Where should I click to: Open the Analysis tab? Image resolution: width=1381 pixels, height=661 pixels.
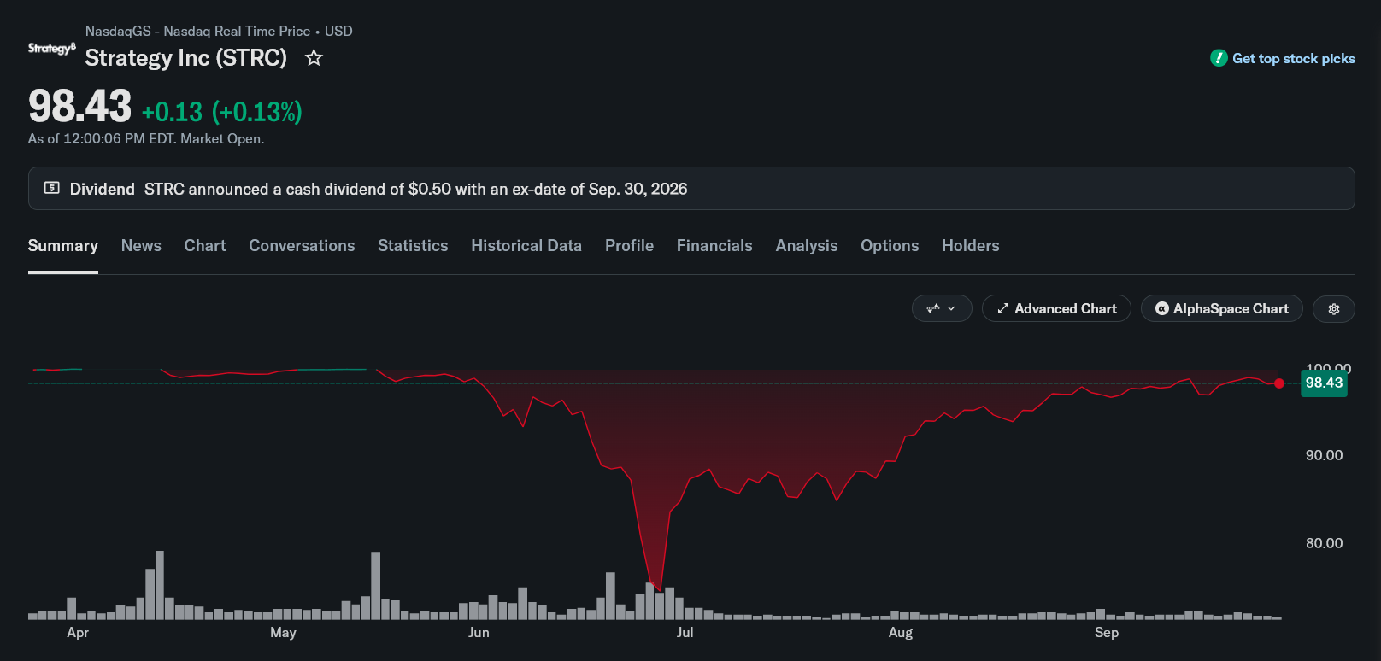click(x=807, y=246)
